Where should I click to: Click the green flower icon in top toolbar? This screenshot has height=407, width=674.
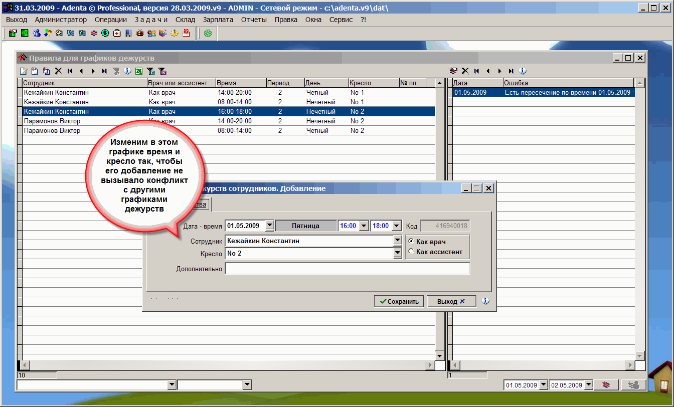click(x=208, y=34)
